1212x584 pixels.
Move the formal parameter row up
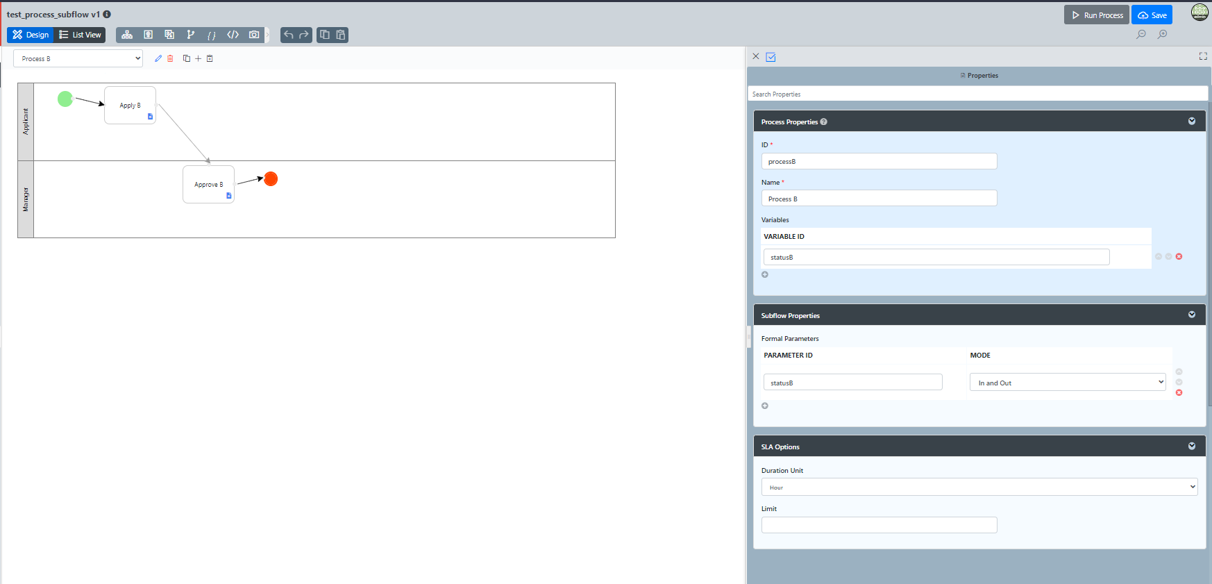point(1179,372)
